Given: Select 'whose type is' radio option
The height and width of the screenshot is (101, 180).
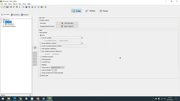Looking at the screenshot, I should pos(40,67).
